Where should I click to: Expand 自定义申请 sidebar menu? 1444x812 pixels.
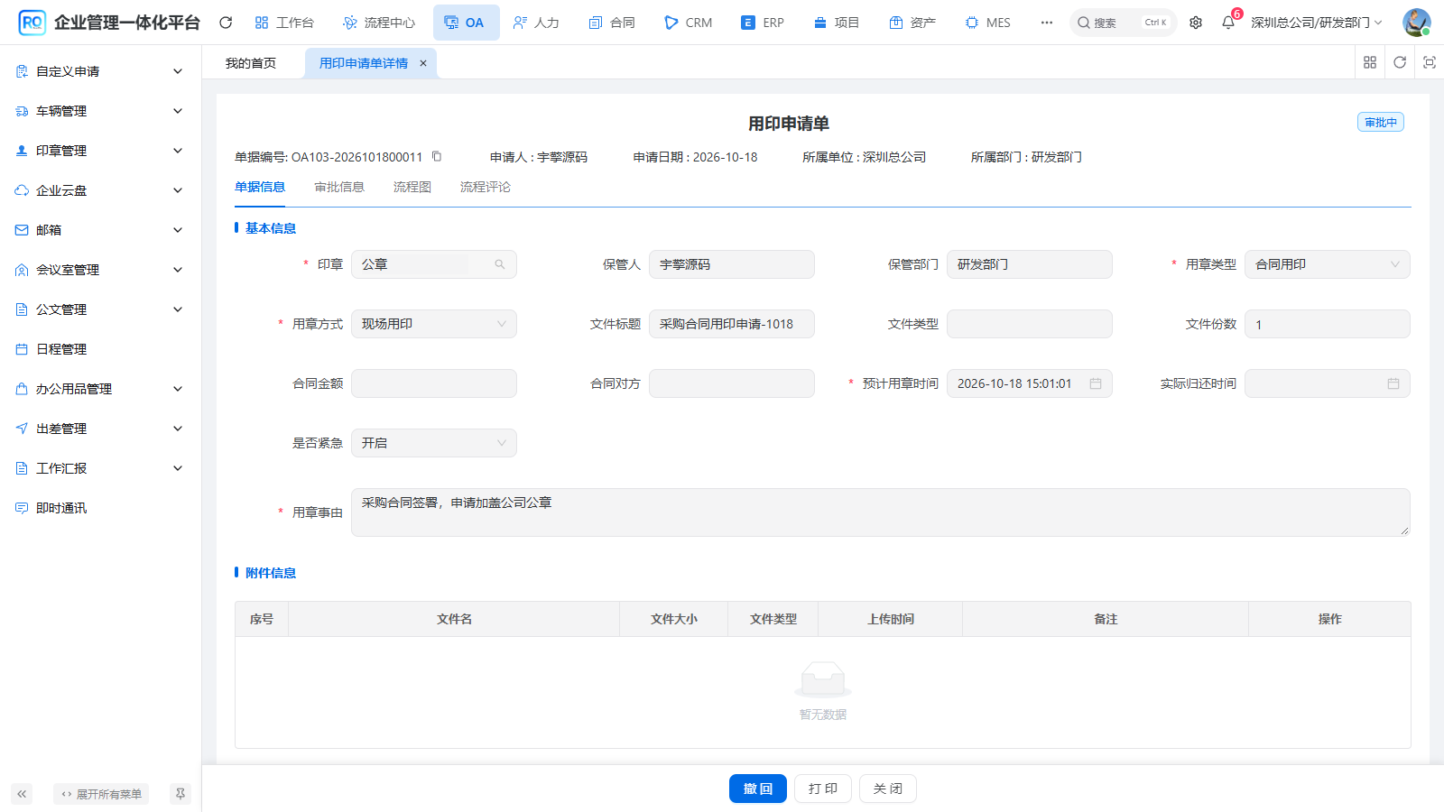100,71
